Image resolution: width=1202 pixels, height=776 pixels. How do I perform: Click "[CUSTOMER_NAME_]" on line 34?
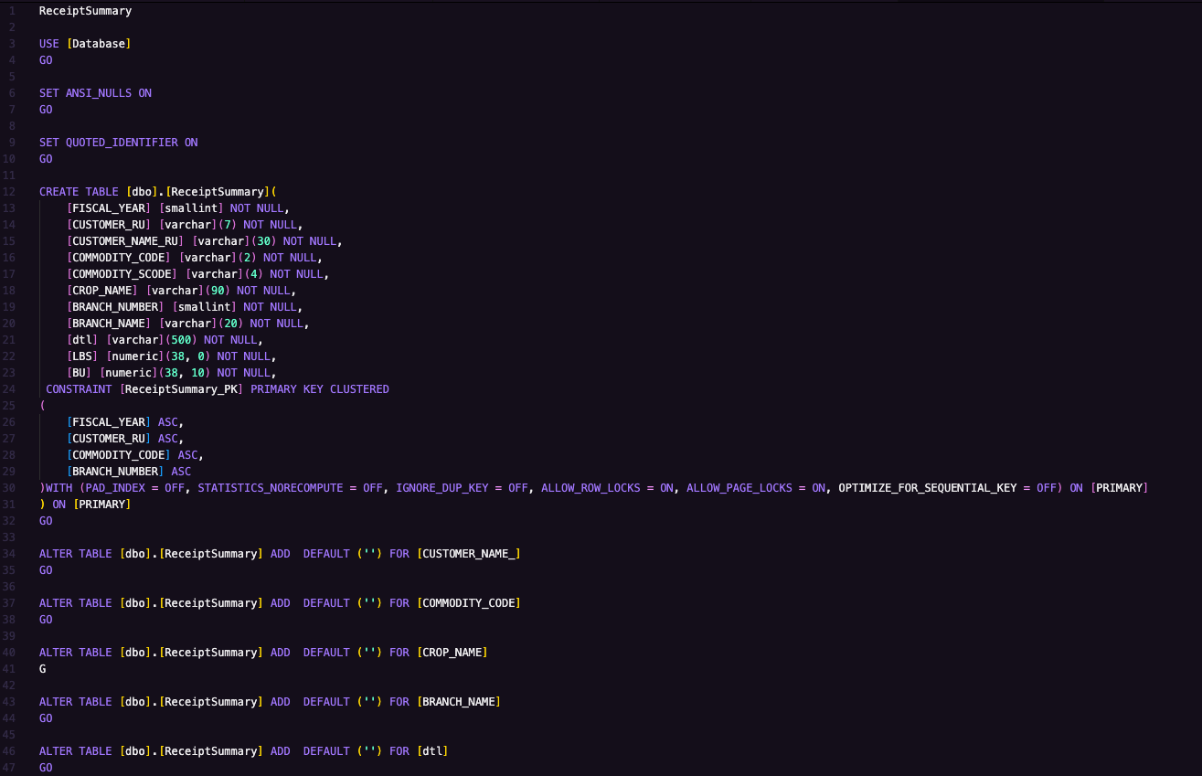tap(468, 554)
